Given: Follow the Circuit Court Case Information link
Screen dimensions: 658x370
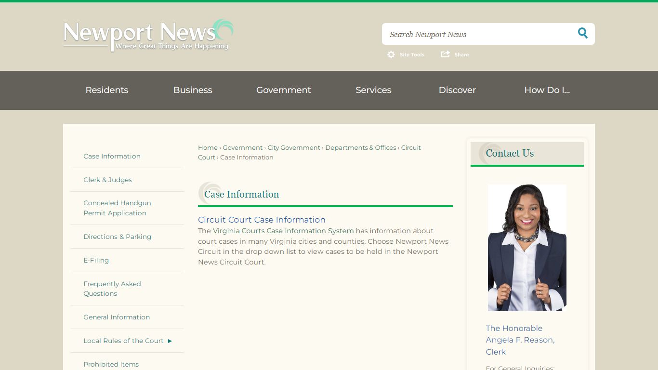Looking at the screenshot, I should point(262,220).
